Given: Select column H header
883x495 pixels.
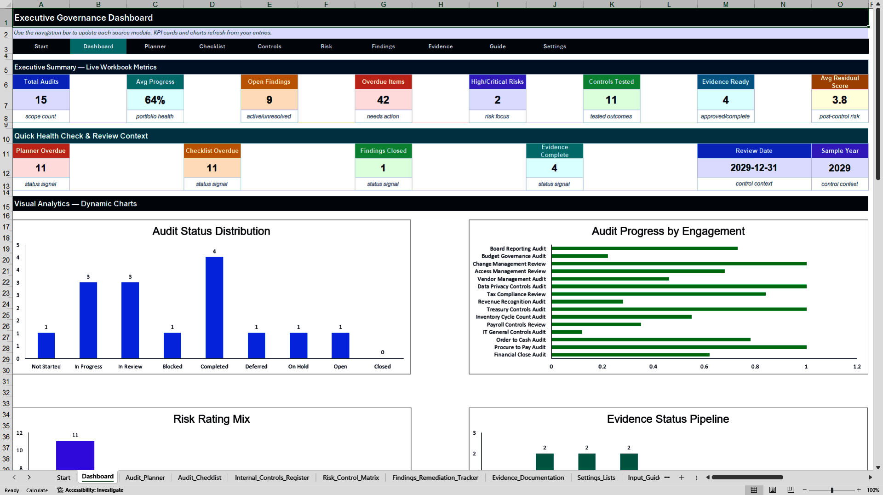Looking at the screenshot, I should [x=440, y=4].
